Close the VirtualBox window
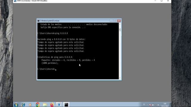The image size is (191, 107). (x=168, y=1)
